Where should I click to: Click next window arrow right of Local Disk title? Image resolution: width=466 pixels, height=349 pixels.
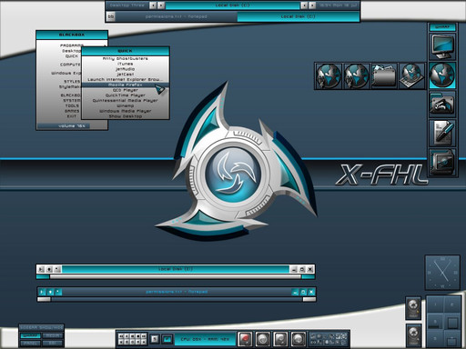[x=312, y=5]
